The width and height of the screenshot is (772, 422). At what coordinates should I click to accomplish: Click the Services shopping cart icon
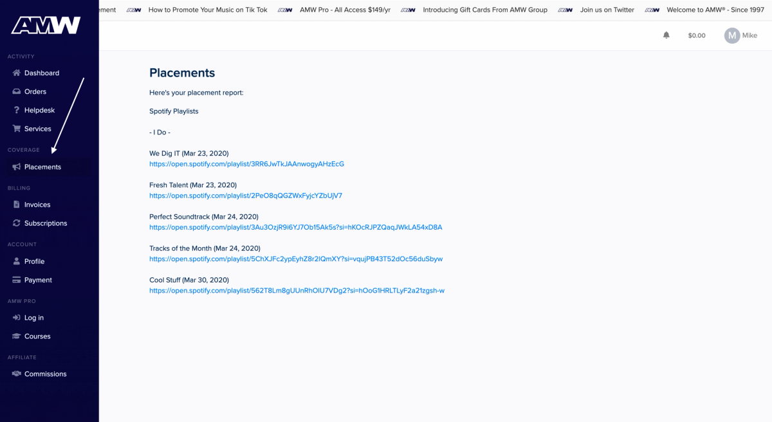[x=17, y=129]
